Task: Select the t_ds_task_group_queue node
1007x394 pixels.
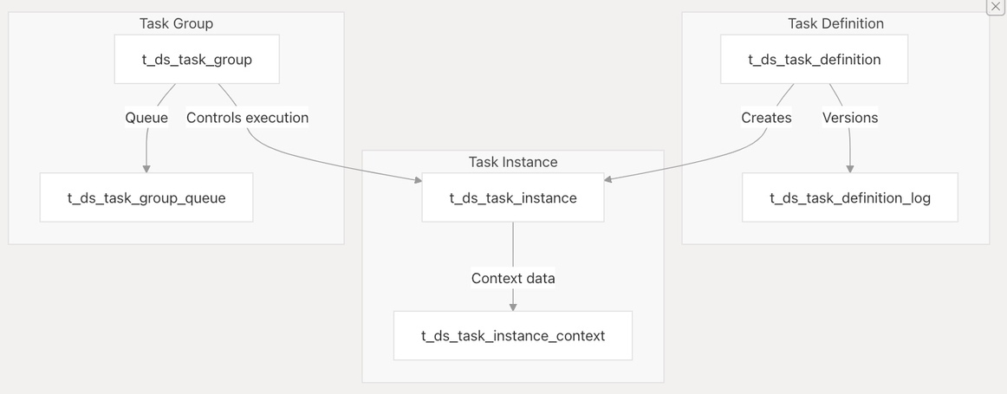Action: point(146,197)
